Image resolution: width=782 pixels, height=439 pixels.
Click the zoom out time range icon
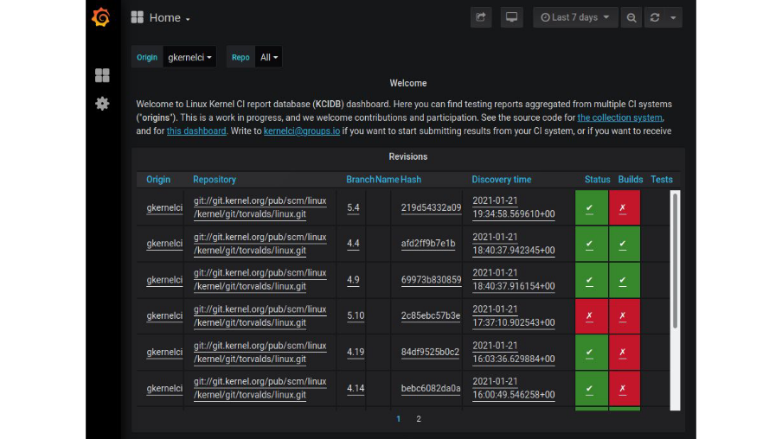point(631,17)
